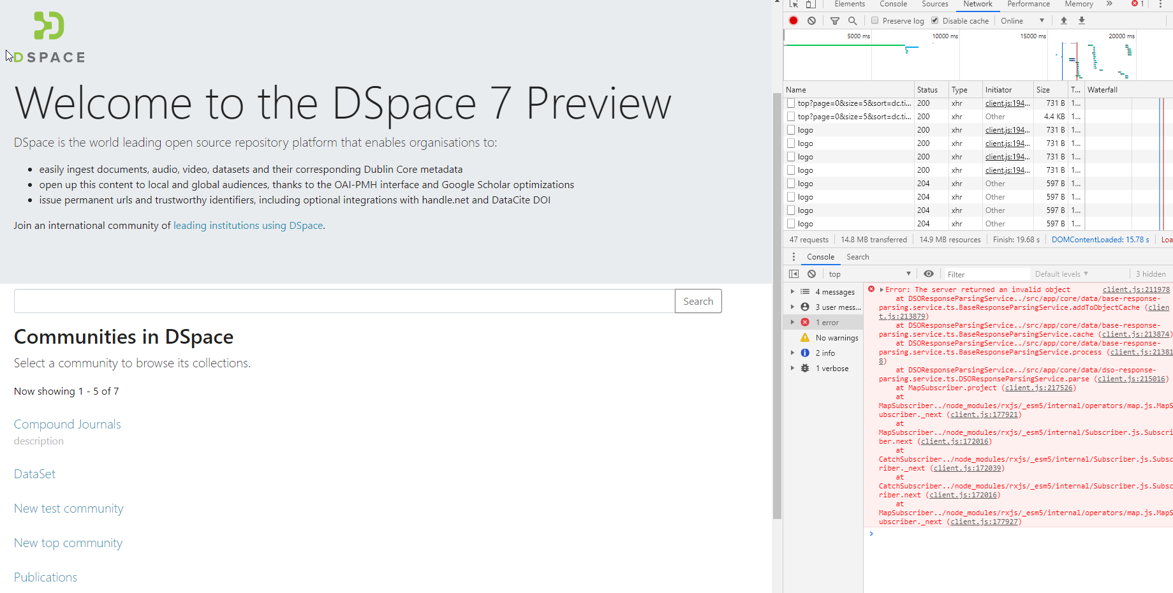1173x593 pixels.
Task: Click the page search input field
Action: pyautogui.click(x=344, y=301)
